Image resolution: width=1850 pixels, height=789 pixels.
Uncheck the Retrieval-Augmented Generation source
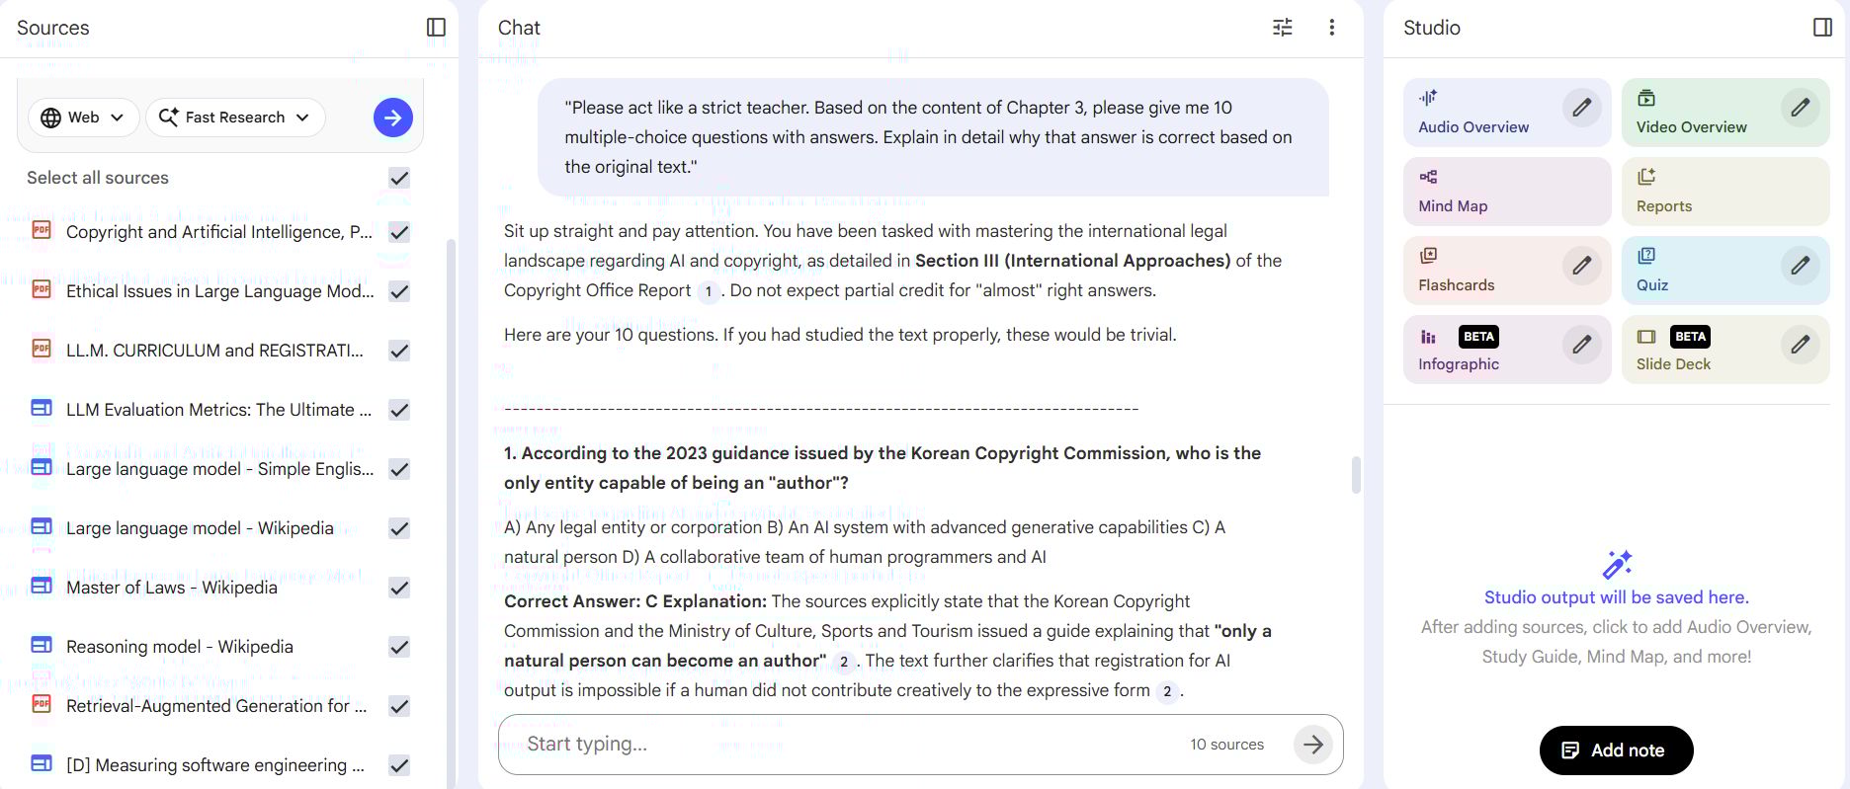click(x=398, y=706)
